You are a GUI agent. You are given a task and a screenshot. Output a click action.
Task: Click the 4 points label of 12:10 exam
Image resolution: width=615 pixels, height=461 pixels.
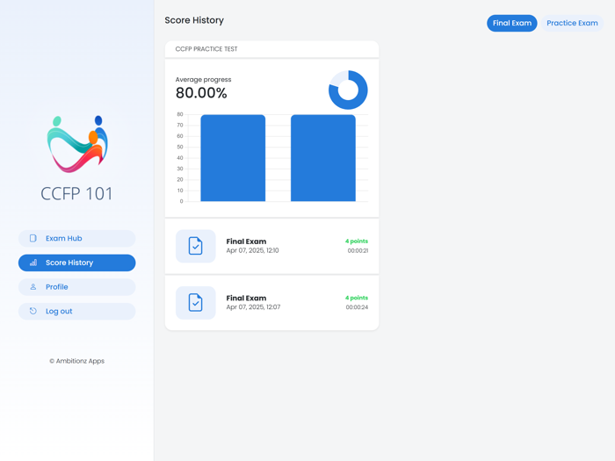coord(357,241)
